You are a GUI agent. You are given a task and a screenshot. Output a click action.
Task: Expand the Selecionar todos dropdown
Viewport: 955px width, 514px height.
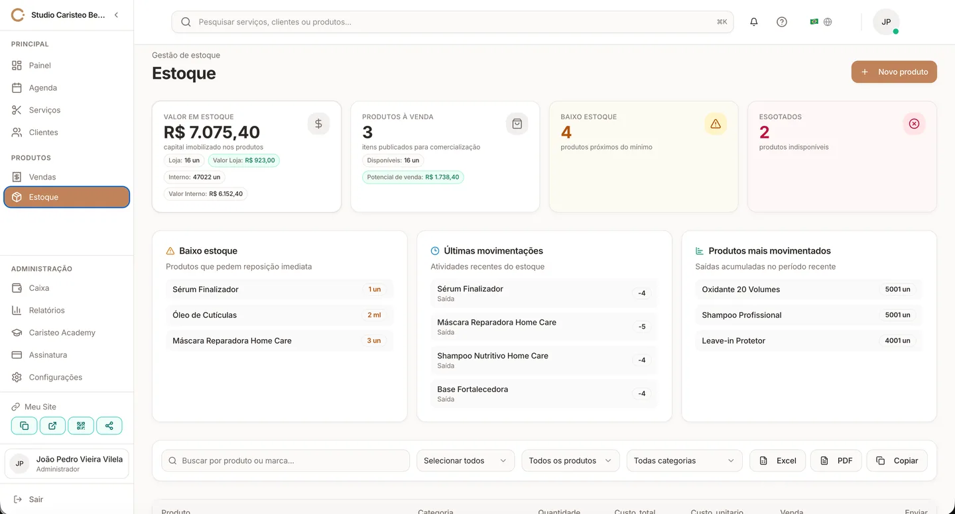[x=466, y=460]
